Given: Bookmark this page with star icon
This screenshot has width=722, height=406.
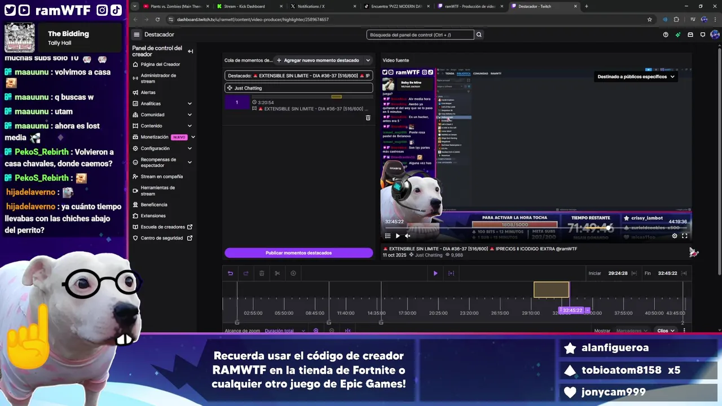Looking at the screenshot, I should [x=650, y=19].
